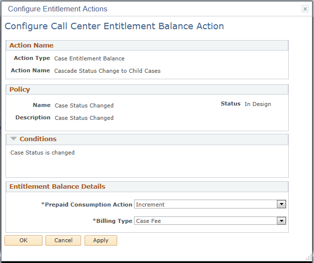Image resolution: width=314 pixels, height=263 pixels.
Task: Click the Action Name section header
Action: click(32, 46)
